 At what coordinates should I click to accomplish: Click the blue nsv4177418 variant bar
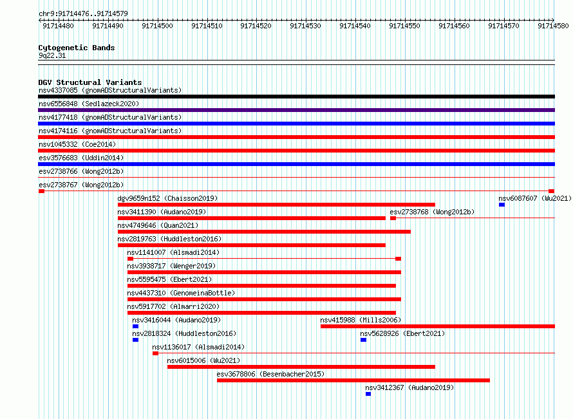[x=296, y=124]
